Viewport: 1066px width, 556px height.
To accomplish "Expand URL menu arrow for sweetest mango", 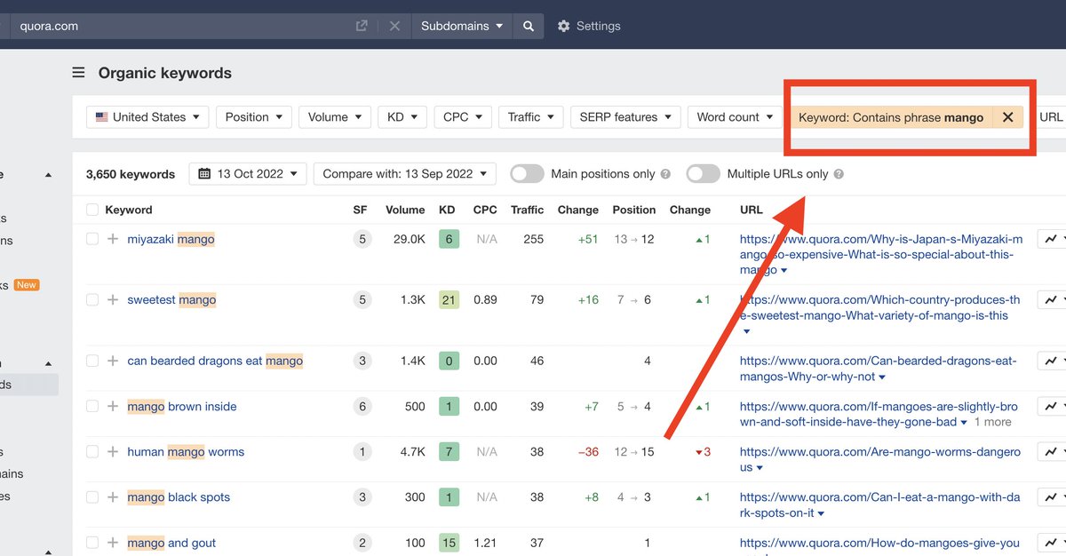I will click(x=746, y=332).
